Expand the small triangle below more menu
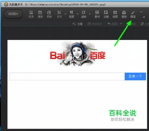This screenshot has width=149, height=131. pyautogui.click(x=144, y=17)
